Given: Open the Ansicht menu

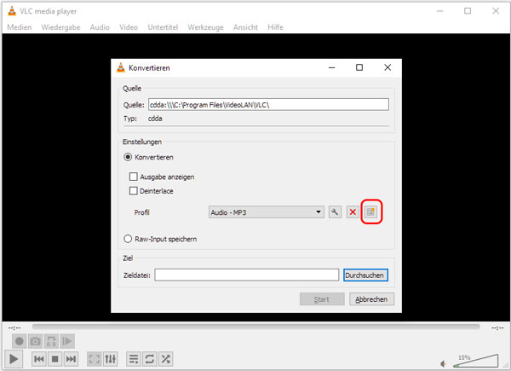Looking at the screenshot, I should [x=245, y=27].
